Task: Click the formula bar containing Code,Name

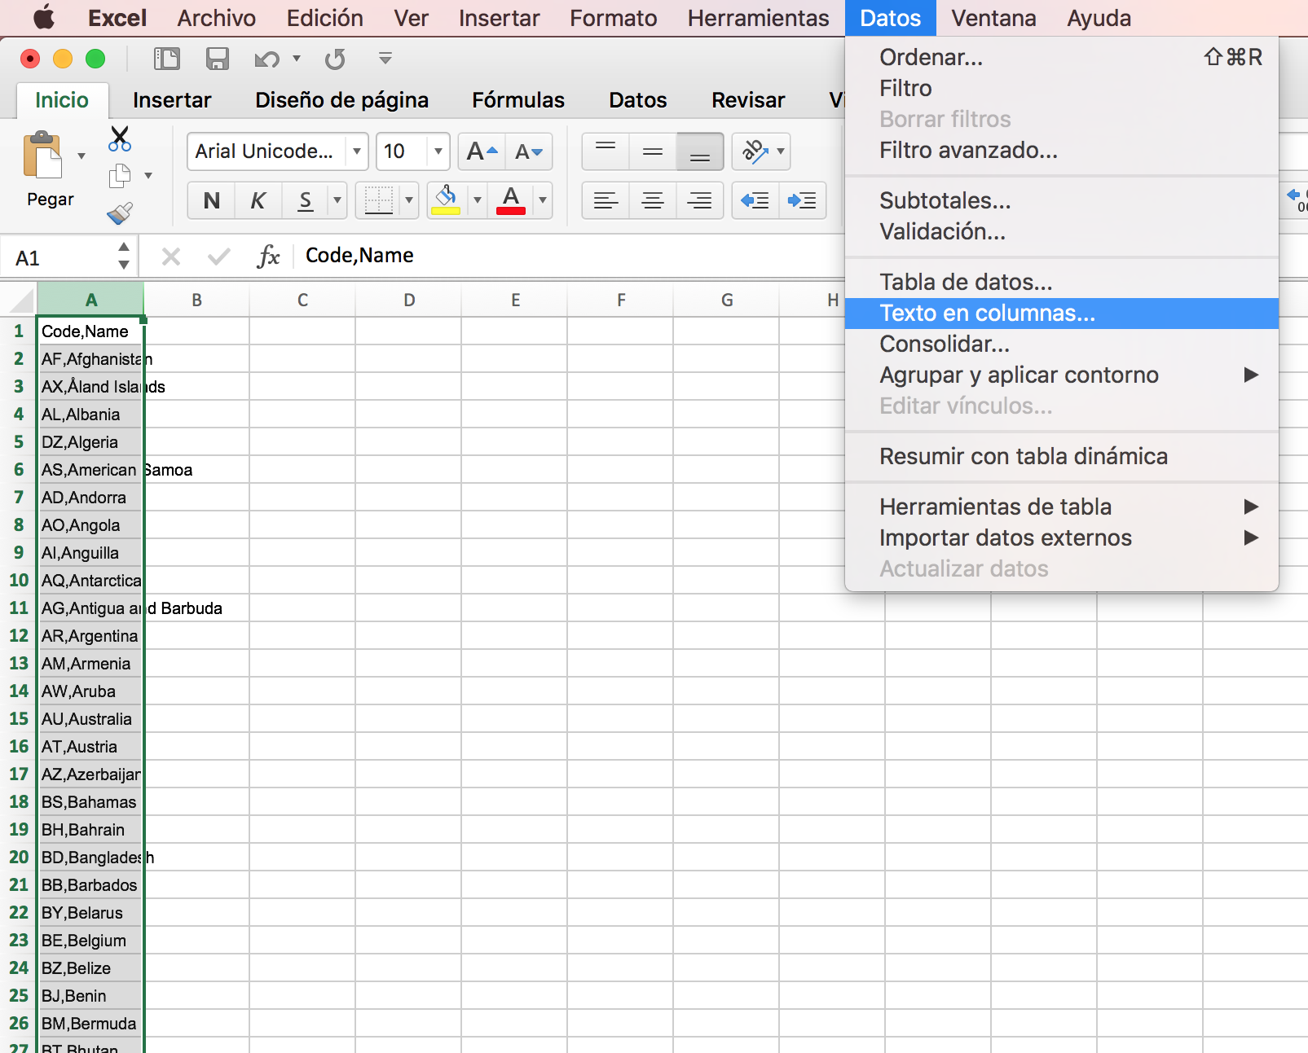Action: pyautogui.click(x=570, y=257)
